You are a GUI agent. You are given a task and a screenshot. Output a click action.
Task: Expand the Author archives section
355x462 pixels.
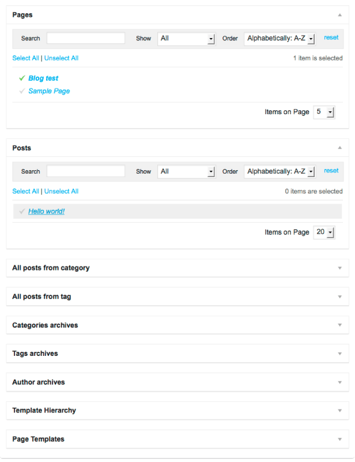click(x=339, y=382)
